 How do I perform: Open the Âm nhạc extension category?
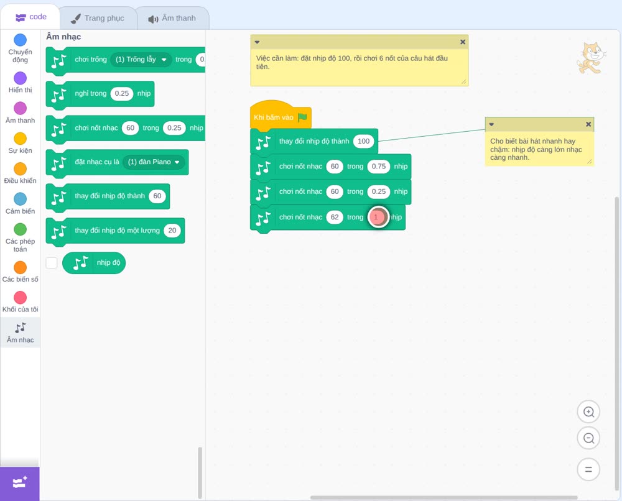click(21, 333)
